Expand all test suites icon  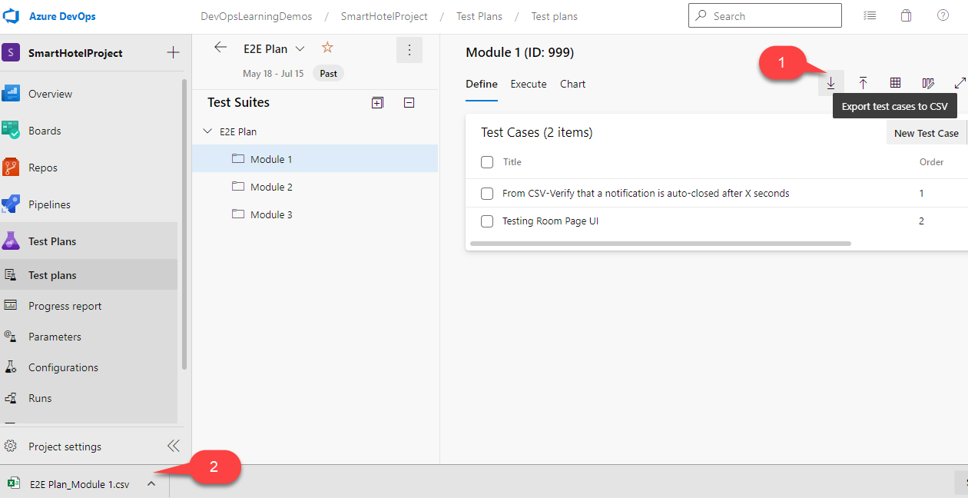(x=377, y=102)
